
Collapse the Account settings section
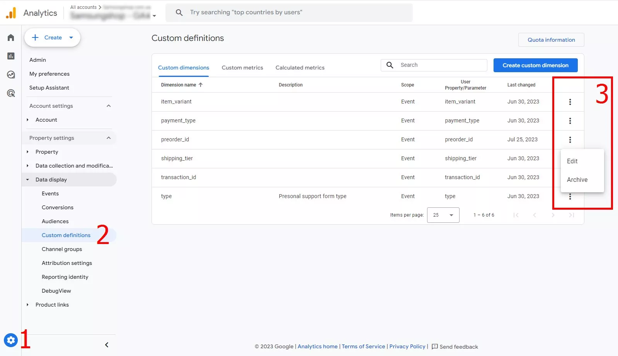tap(109, 106)
